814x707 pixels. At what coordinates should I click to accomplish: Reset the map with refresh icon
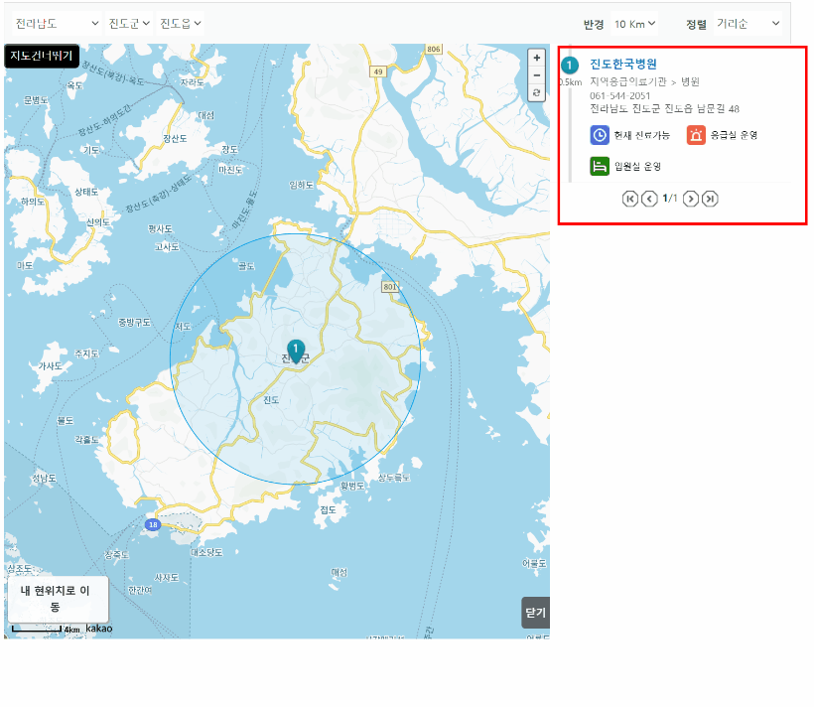pos(536,93)
